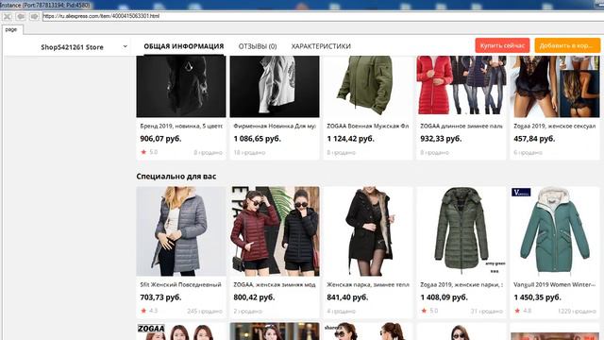Switch to the ХАРАКТЕРИСТИКИ tab
Screen dimensions: 604x340
click(321, 46)
